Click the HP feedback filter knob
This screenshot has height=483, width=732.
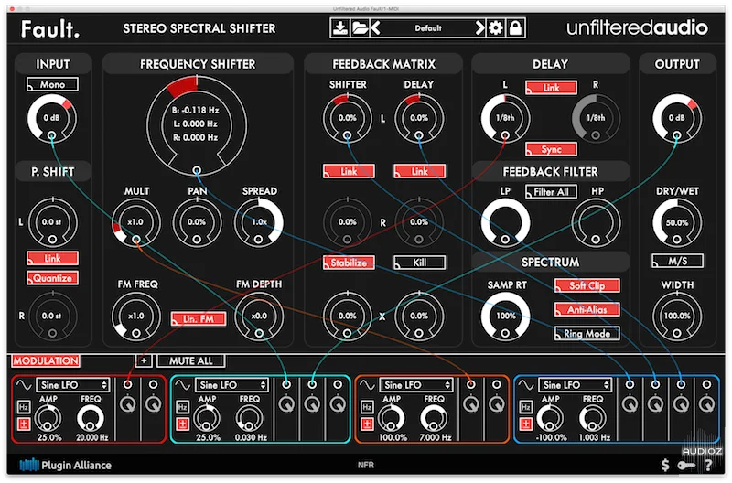597,222
